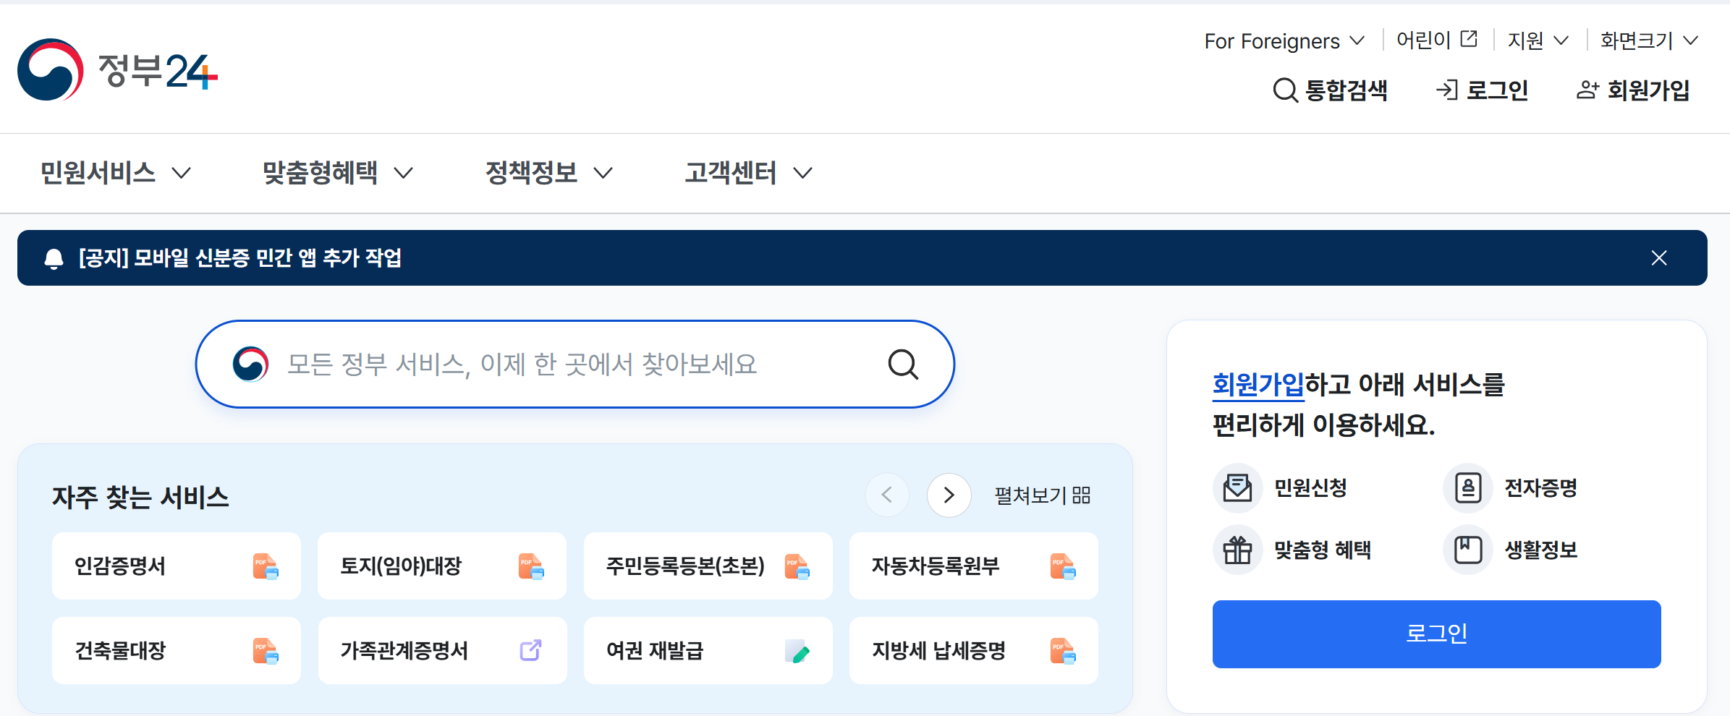Click the bell icon on the notice banner
The image size is (1730, 716).
click(x=53, y=258)
